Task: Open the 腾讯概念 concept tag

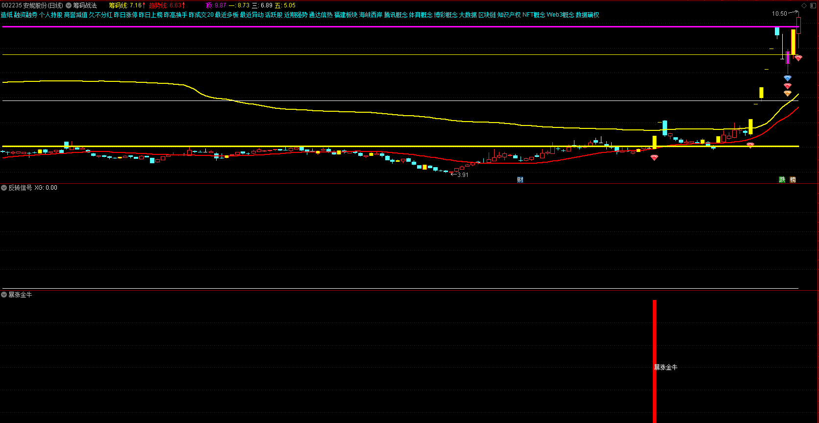Action: coord(396,15)
